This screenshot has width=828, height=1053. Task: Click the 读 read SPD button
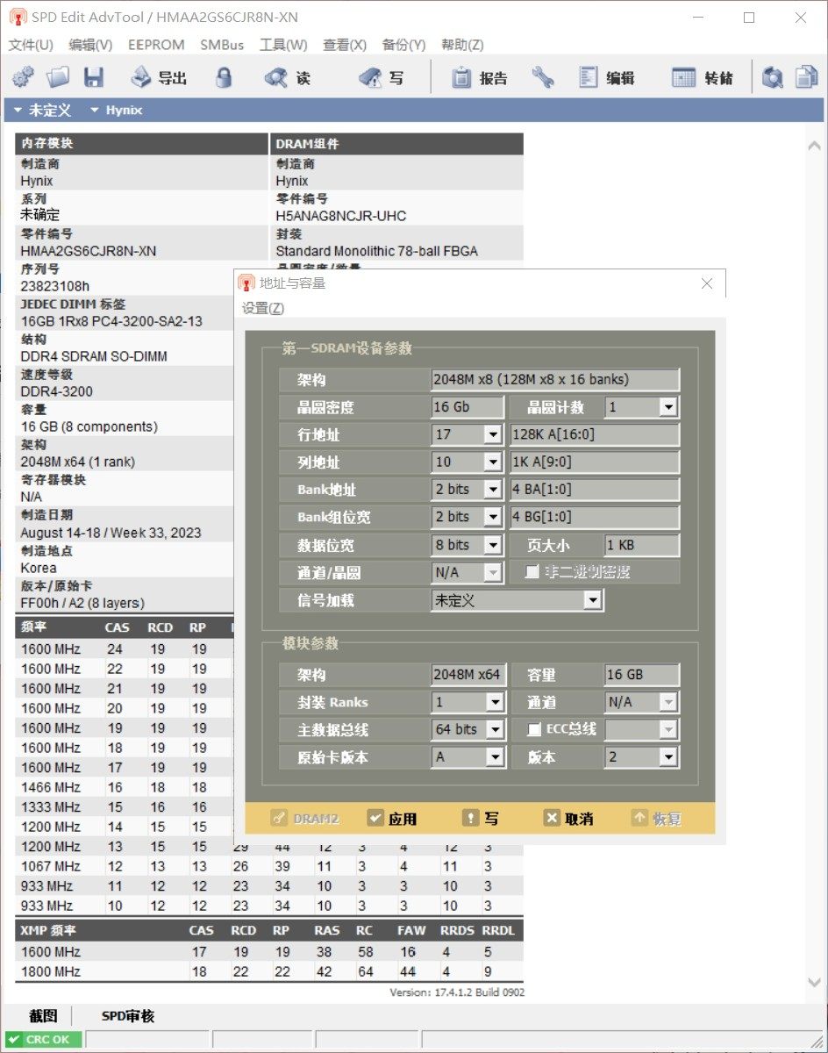pyautogui.click(x=289, y=77)
